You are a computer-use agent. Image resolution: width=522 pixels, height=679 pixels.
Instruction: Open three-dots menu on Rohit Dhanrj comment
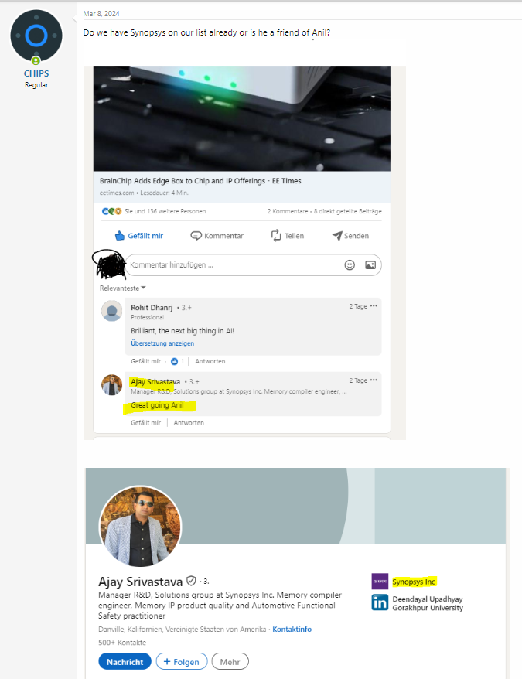point(374,306)
